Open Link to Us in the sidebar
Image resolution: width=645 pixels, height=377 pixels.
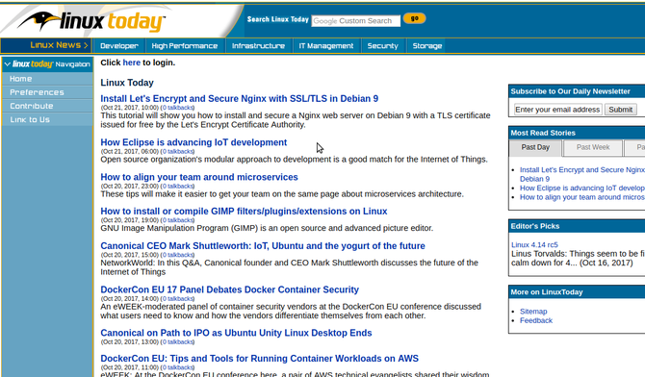(48, 119)
